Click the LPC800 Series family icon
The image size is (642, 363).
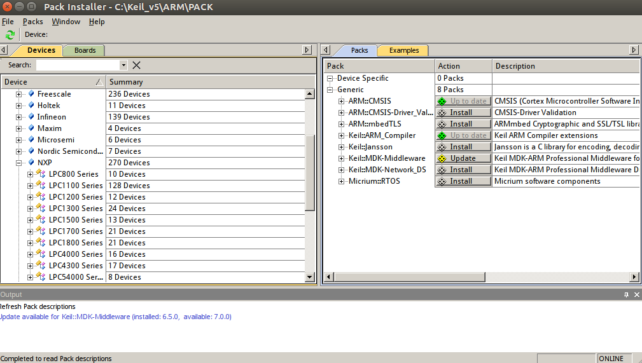pos(41,174)
